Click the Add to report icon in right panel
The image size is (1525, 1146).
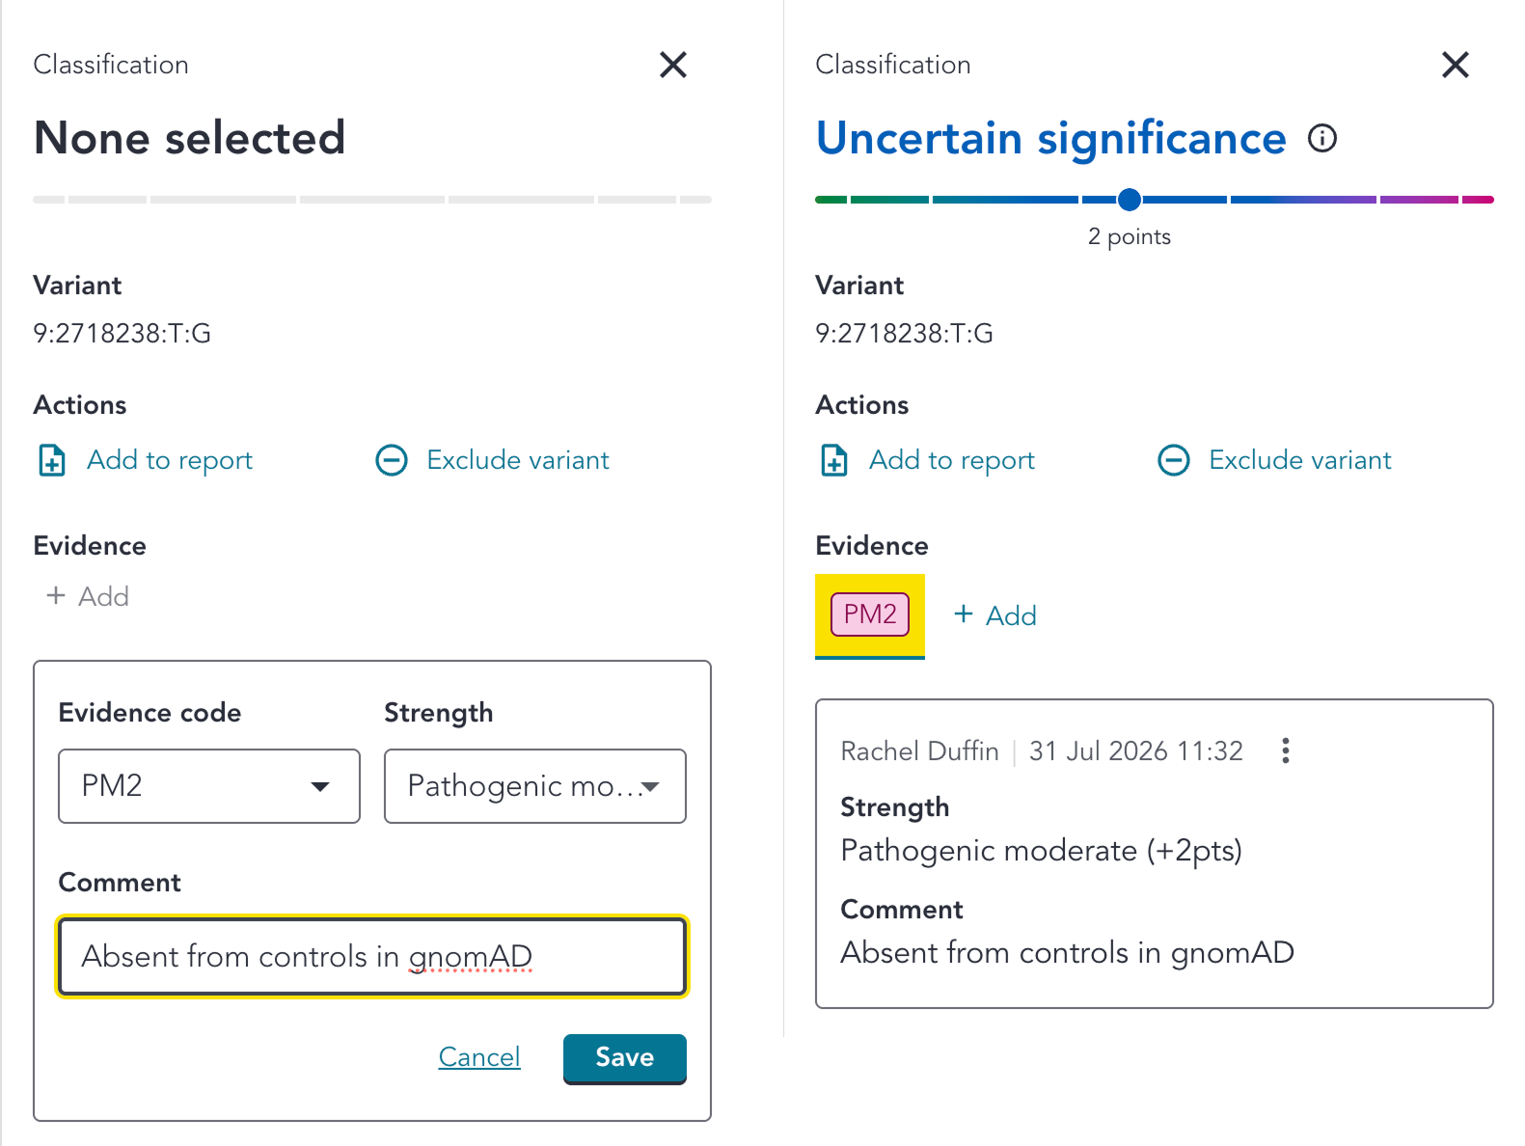(x=834, y=460)
